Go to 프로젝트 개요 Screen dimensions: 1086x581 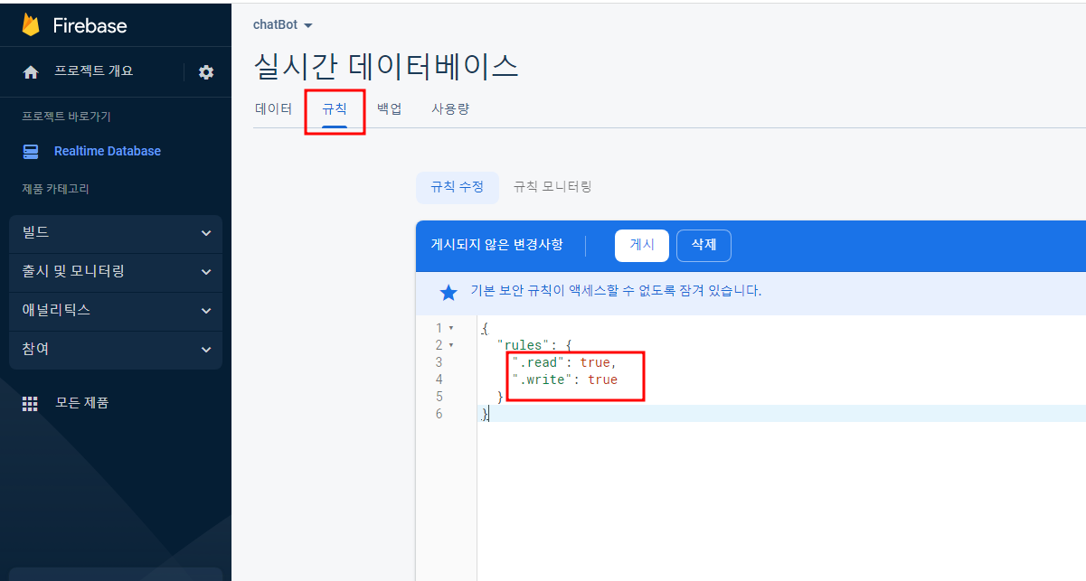click(x=94, y=71)
